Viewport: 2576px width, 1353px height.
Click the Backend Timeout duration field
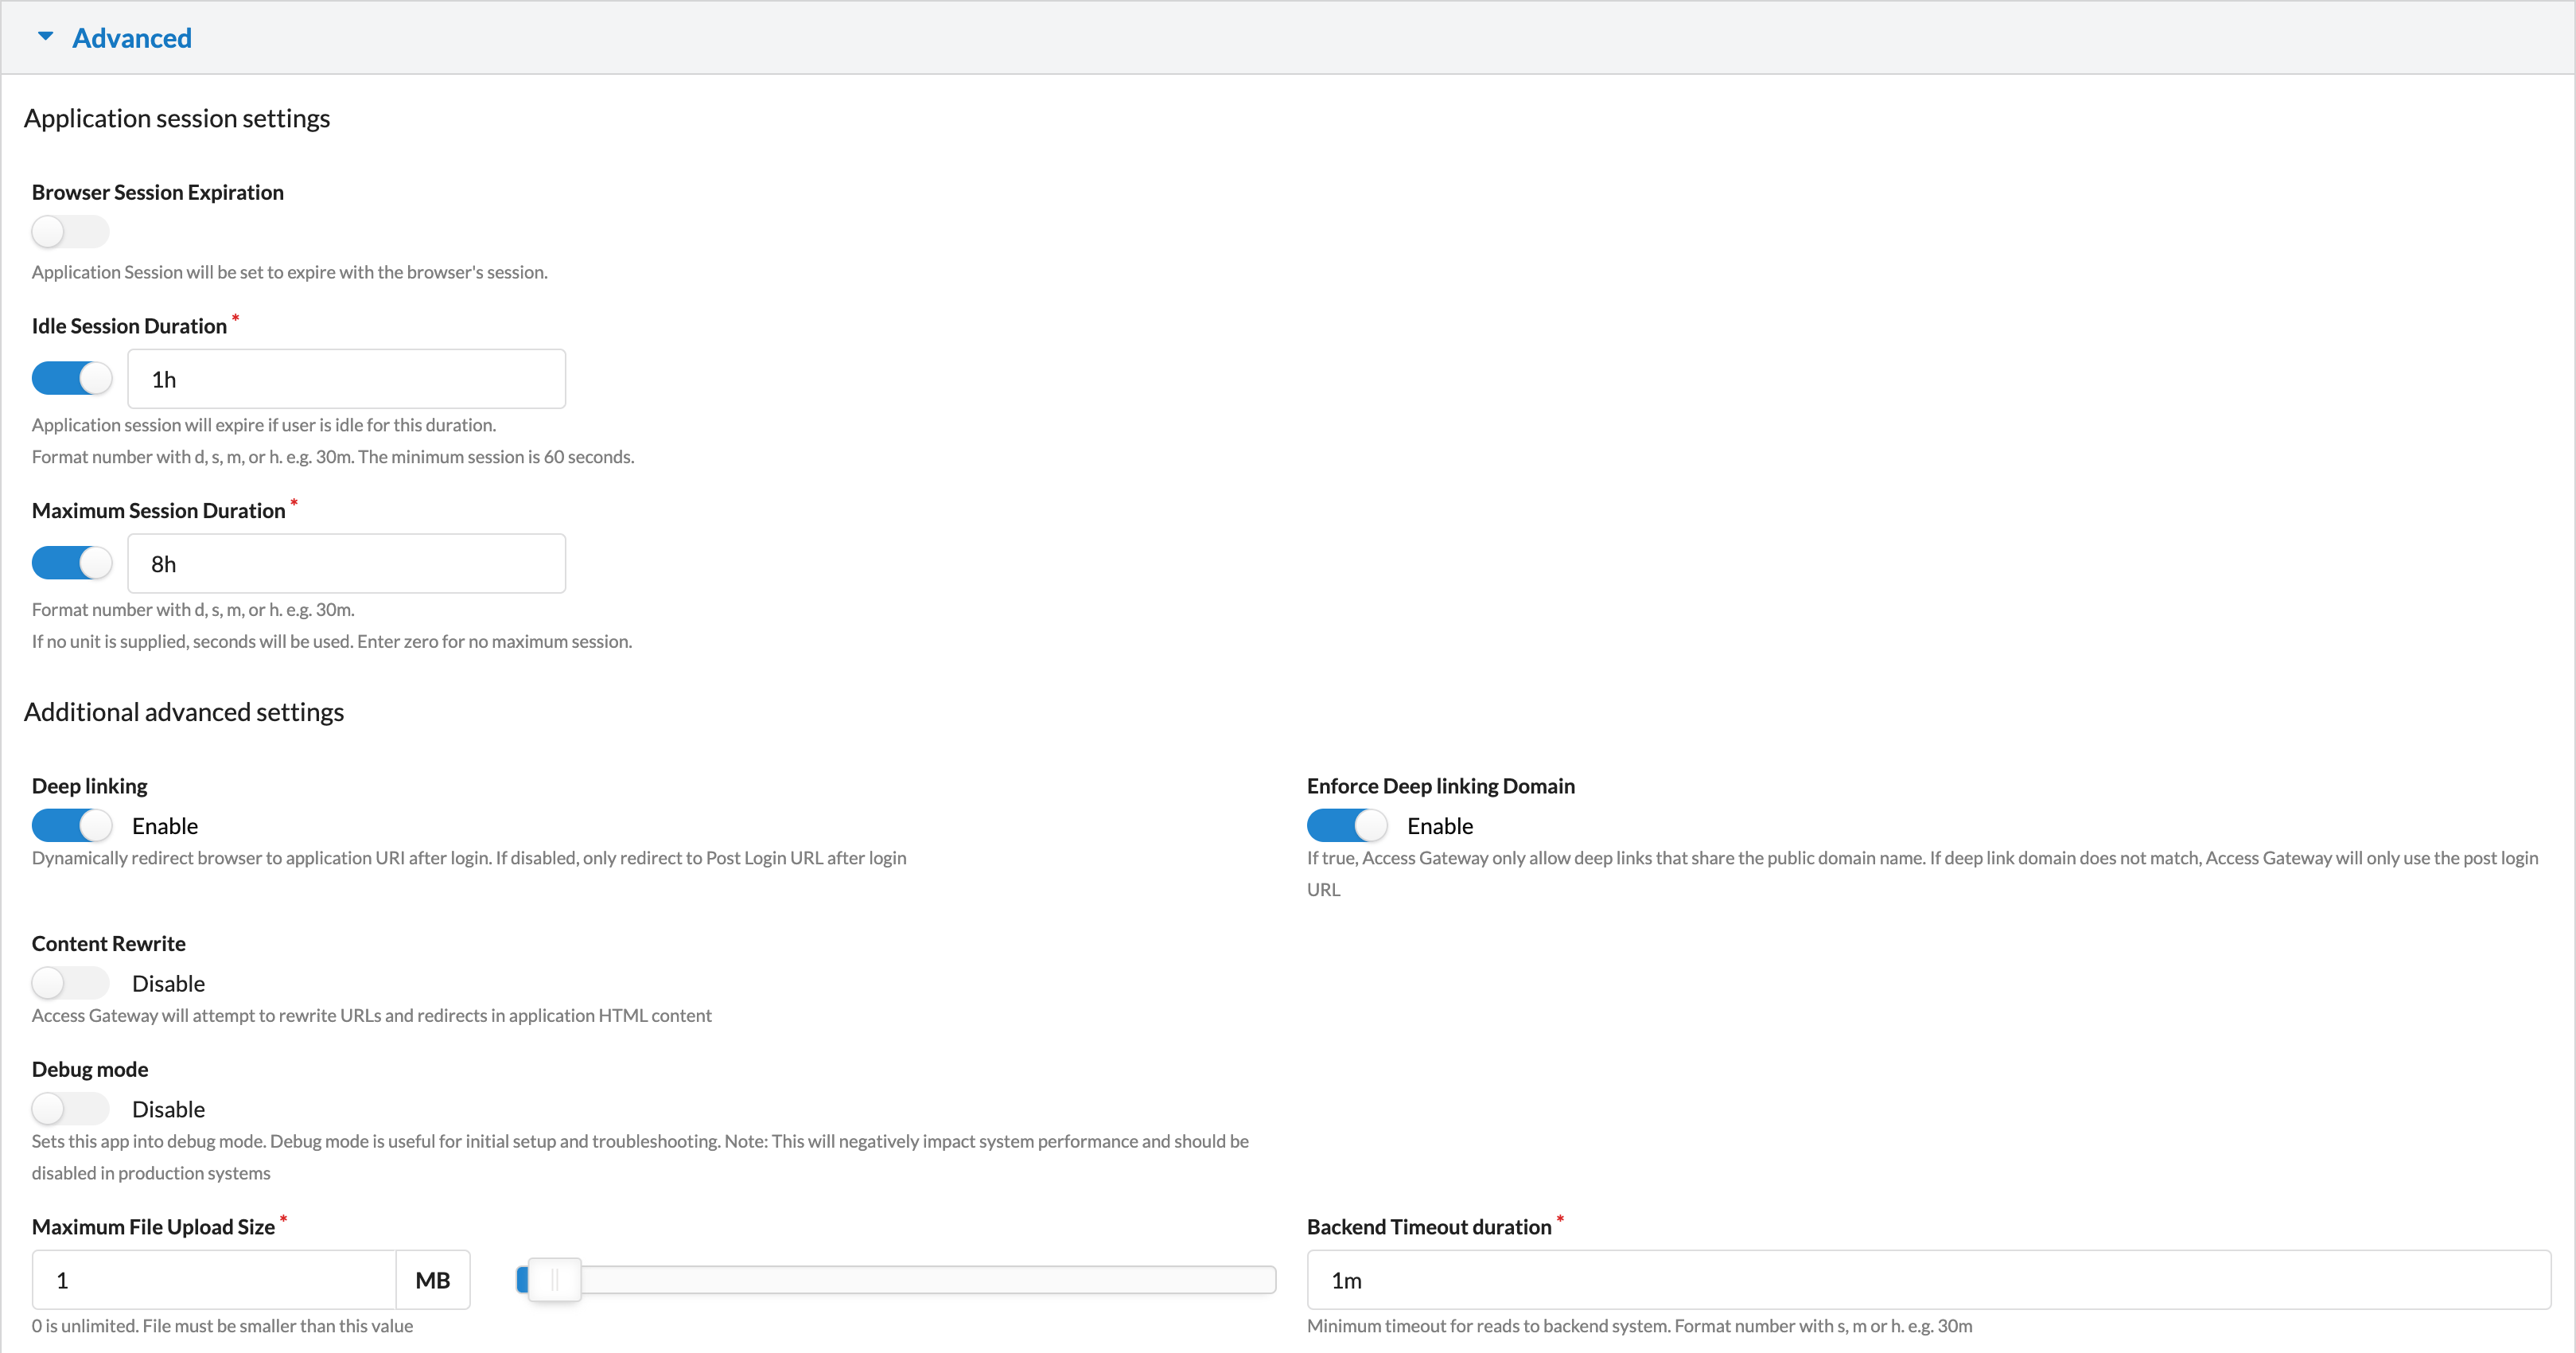[x=1928, y=1279]
